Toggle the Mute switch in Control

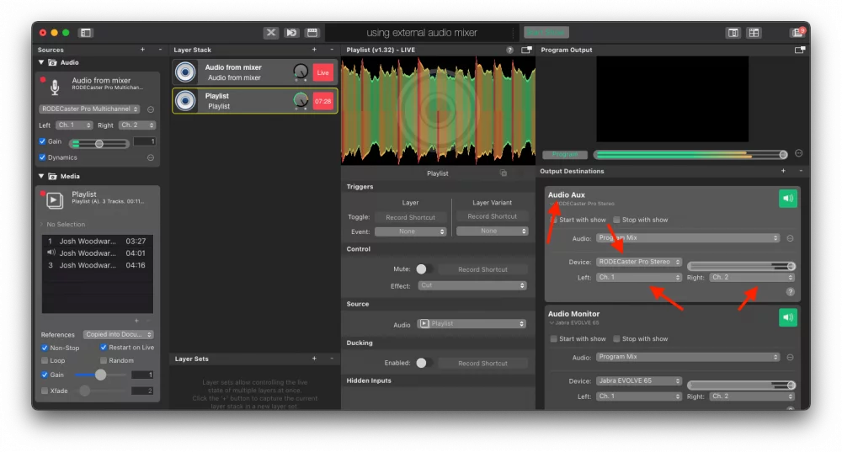pos(424,269)
